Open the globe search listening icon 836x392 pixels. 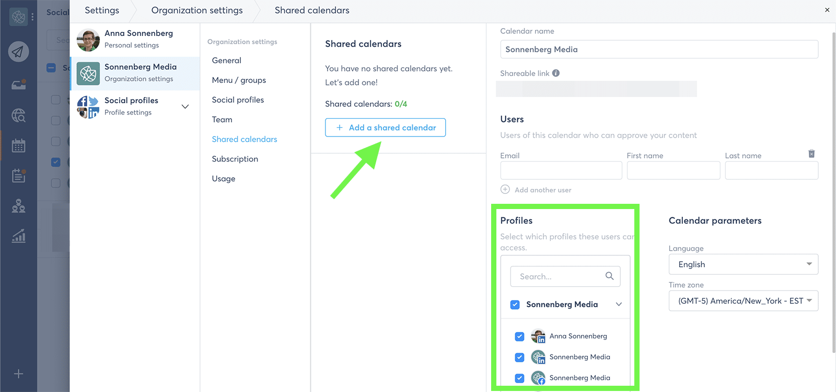pos(19,115)
